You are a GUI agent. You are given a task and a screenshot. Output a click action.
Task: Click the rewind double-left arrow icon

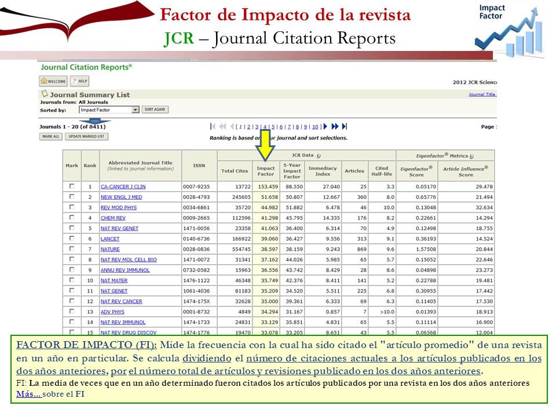click(x=222, y=126)
